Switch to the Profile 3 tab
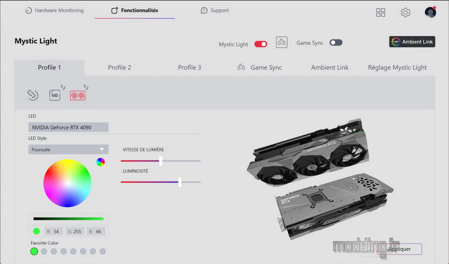Image resolution: width=449 pixels, height=264 pixels. tap(190, 67)
